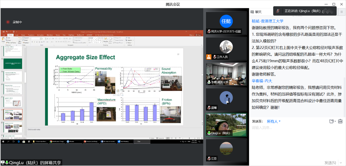346x166 pixels.
Task: Click the red recording indicator icon
Action: click(x=8, y=22)
